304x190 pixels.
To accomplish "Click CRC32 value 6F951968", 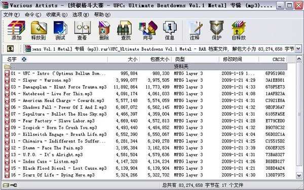I will (x=275, y=73).
